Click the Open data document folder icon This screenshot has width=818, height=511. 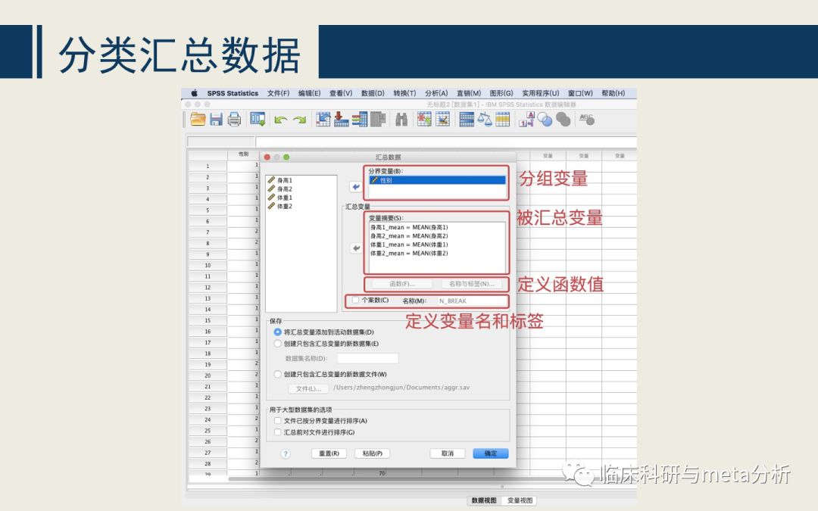(198, 120)
